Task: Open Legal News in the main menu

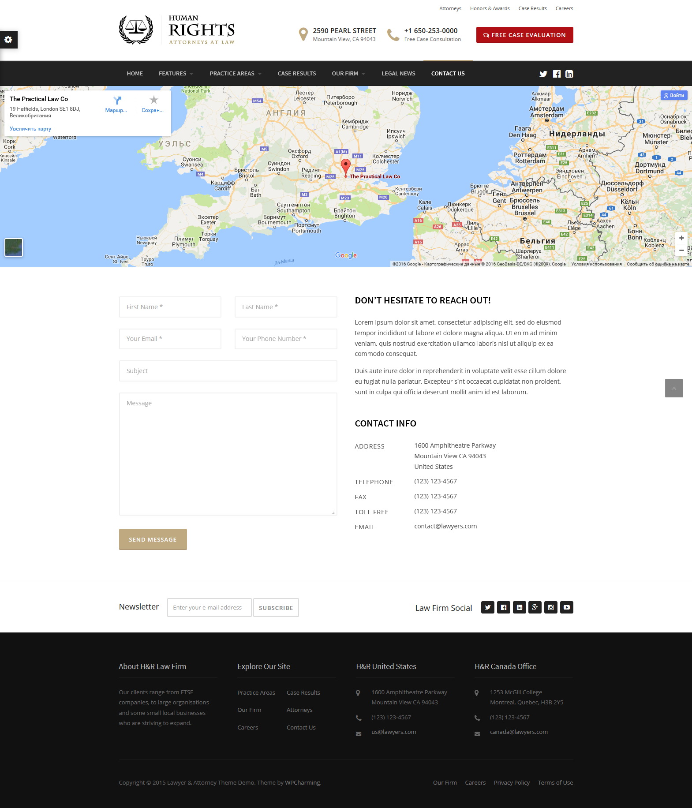Action: [x=398, y=74]
